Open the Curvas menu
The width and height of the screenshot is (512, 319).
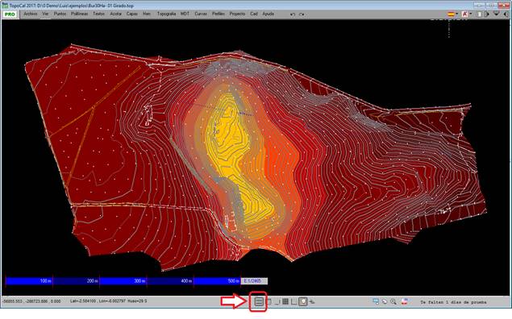201,14
